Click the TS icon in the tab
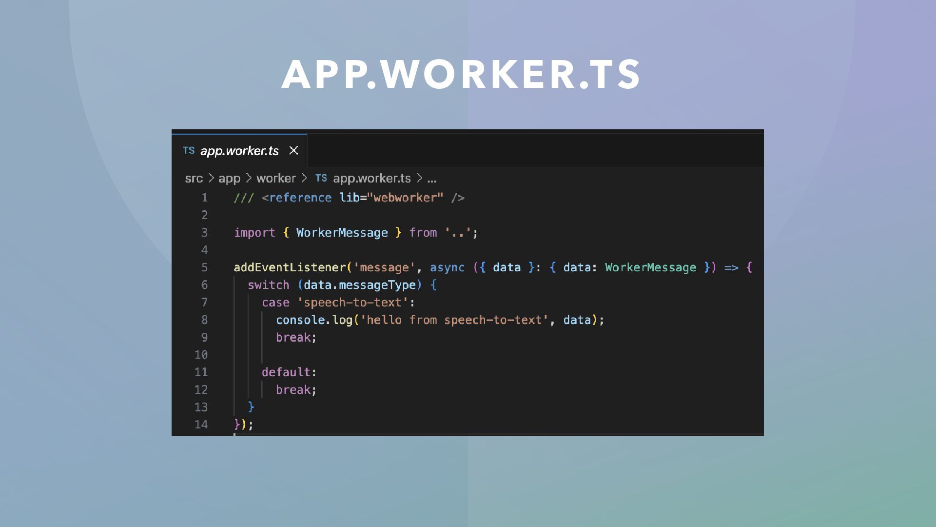 189,151
